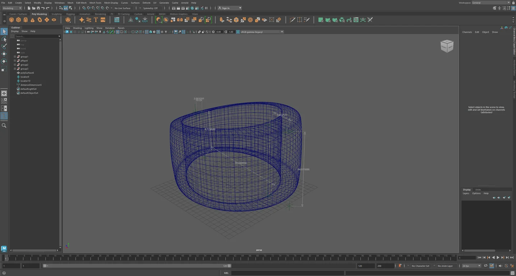
Task: Create a polygon cube from the shelf
Action: (19, 20)
